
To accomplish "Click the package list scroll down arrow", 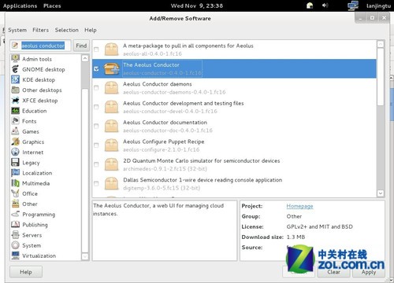I will [x=381, y=193].
